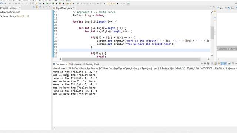This screenshot has width=237, height=133.
Task: Click the editor horizontal scroll right arrow
Action: tap(208, 59)
